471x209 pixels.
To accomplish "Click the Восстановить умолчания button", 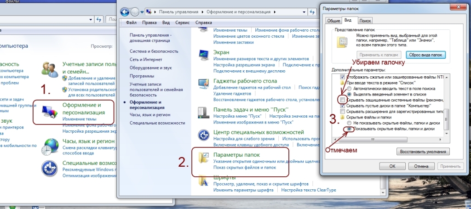I will pyautogui.click(x=423, y=152).
